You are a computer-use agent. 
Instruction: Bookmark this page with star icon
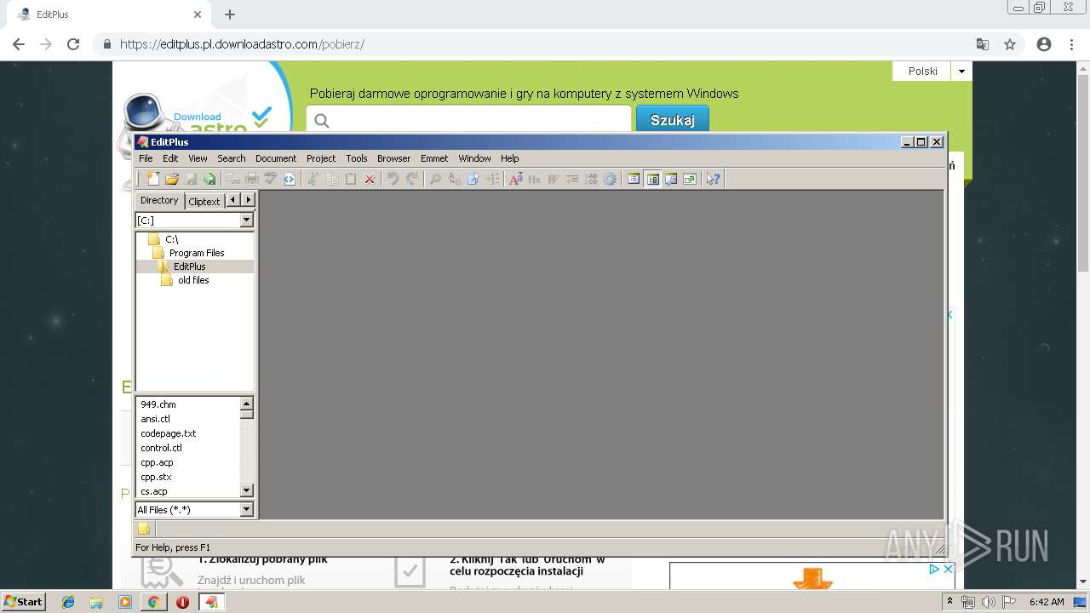pos(1010,44)
